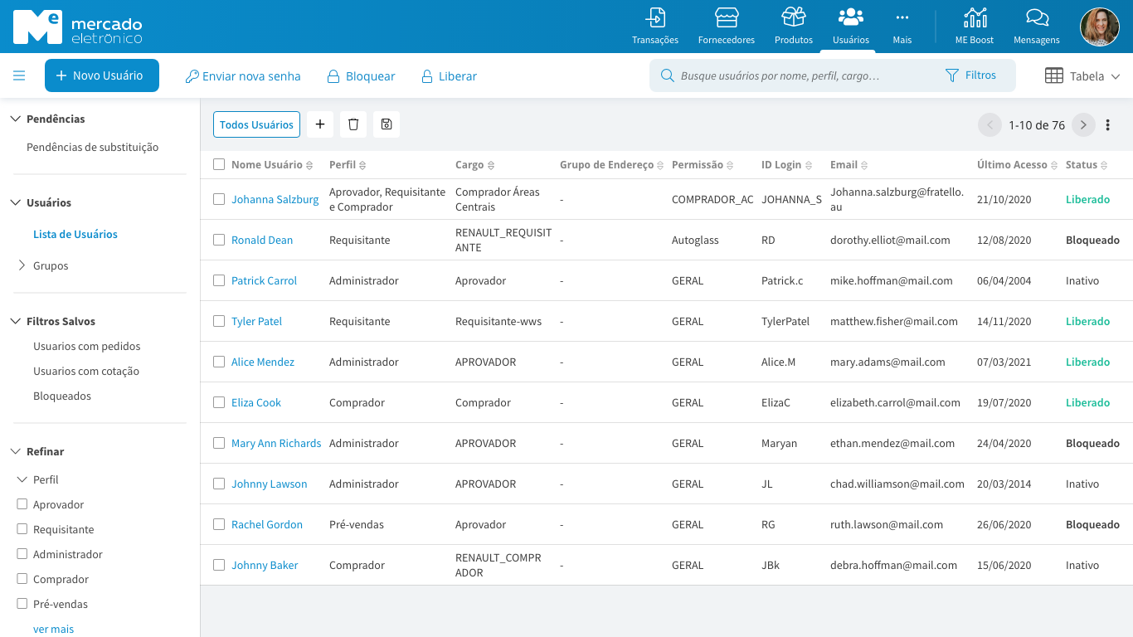Image resolution: width=1133 pixels, height=637 pixels.
Task: Click ver mais under Perfil
Action: coord(54,629)
